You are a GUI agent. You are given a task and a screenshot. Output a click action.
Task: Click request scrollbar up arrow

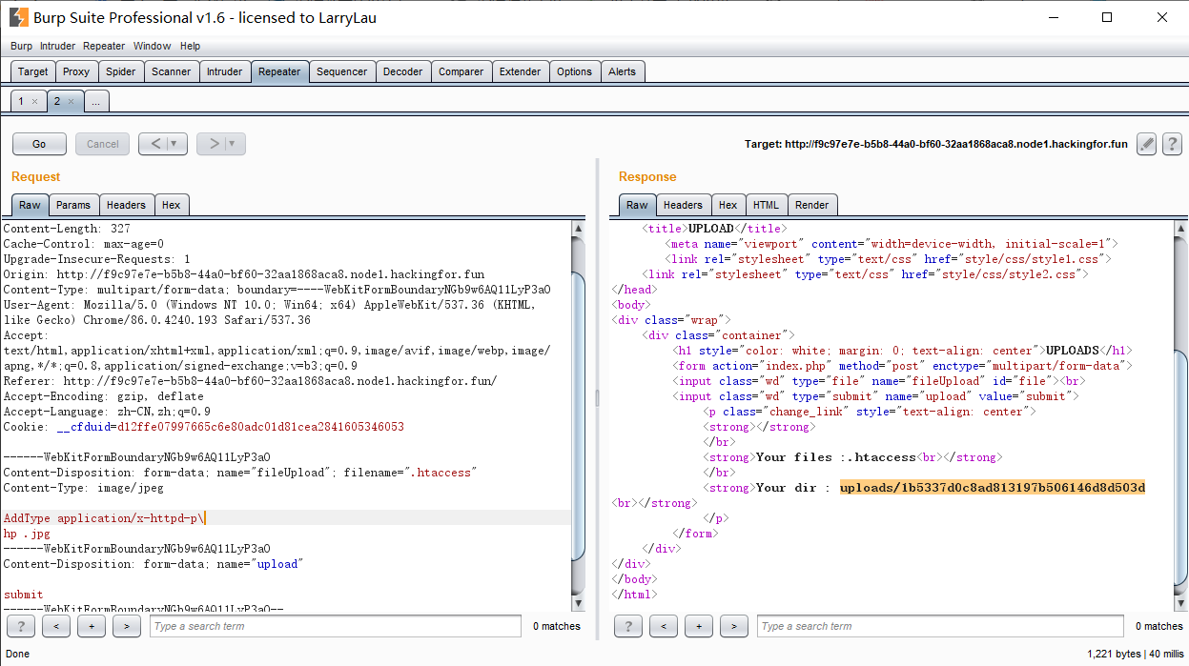tap(578, 228)
